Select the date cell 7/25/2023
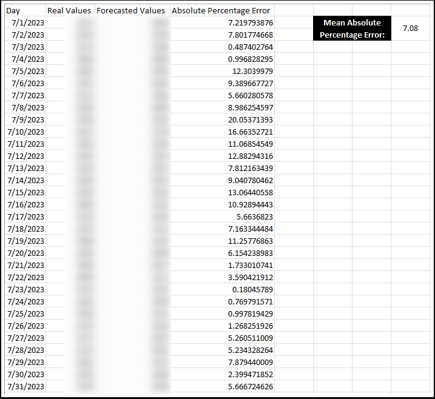The image size is (435, 399). pos(25,314)
